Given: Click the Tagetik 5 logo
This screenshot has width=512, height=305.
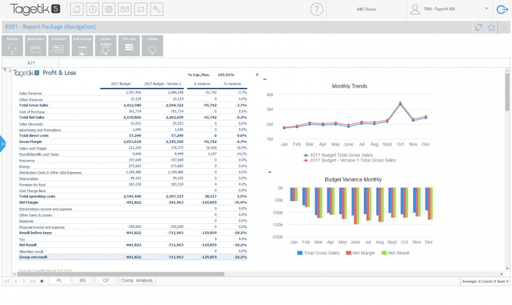Looking at the screenshot, I should [35, 9].
